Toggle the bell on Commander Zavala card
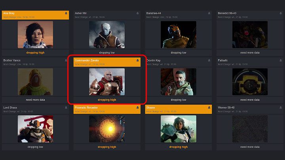Viewport: 285px width, 160px height. [x=137, y=60]
